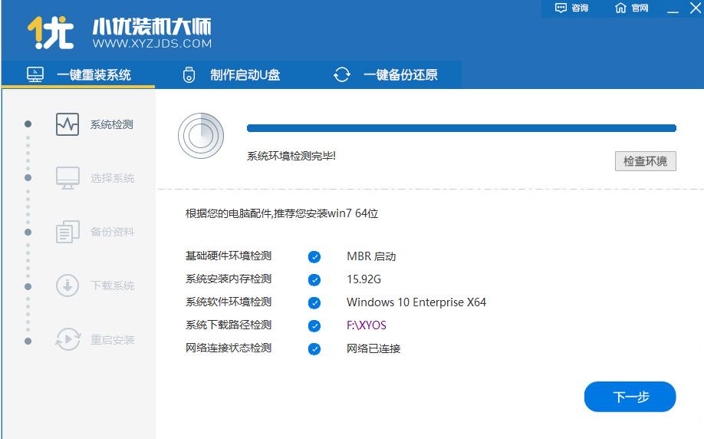Click the 系统软件环境检测 label
This screenshot has width=704, height=439.
[x=229, y=302]
